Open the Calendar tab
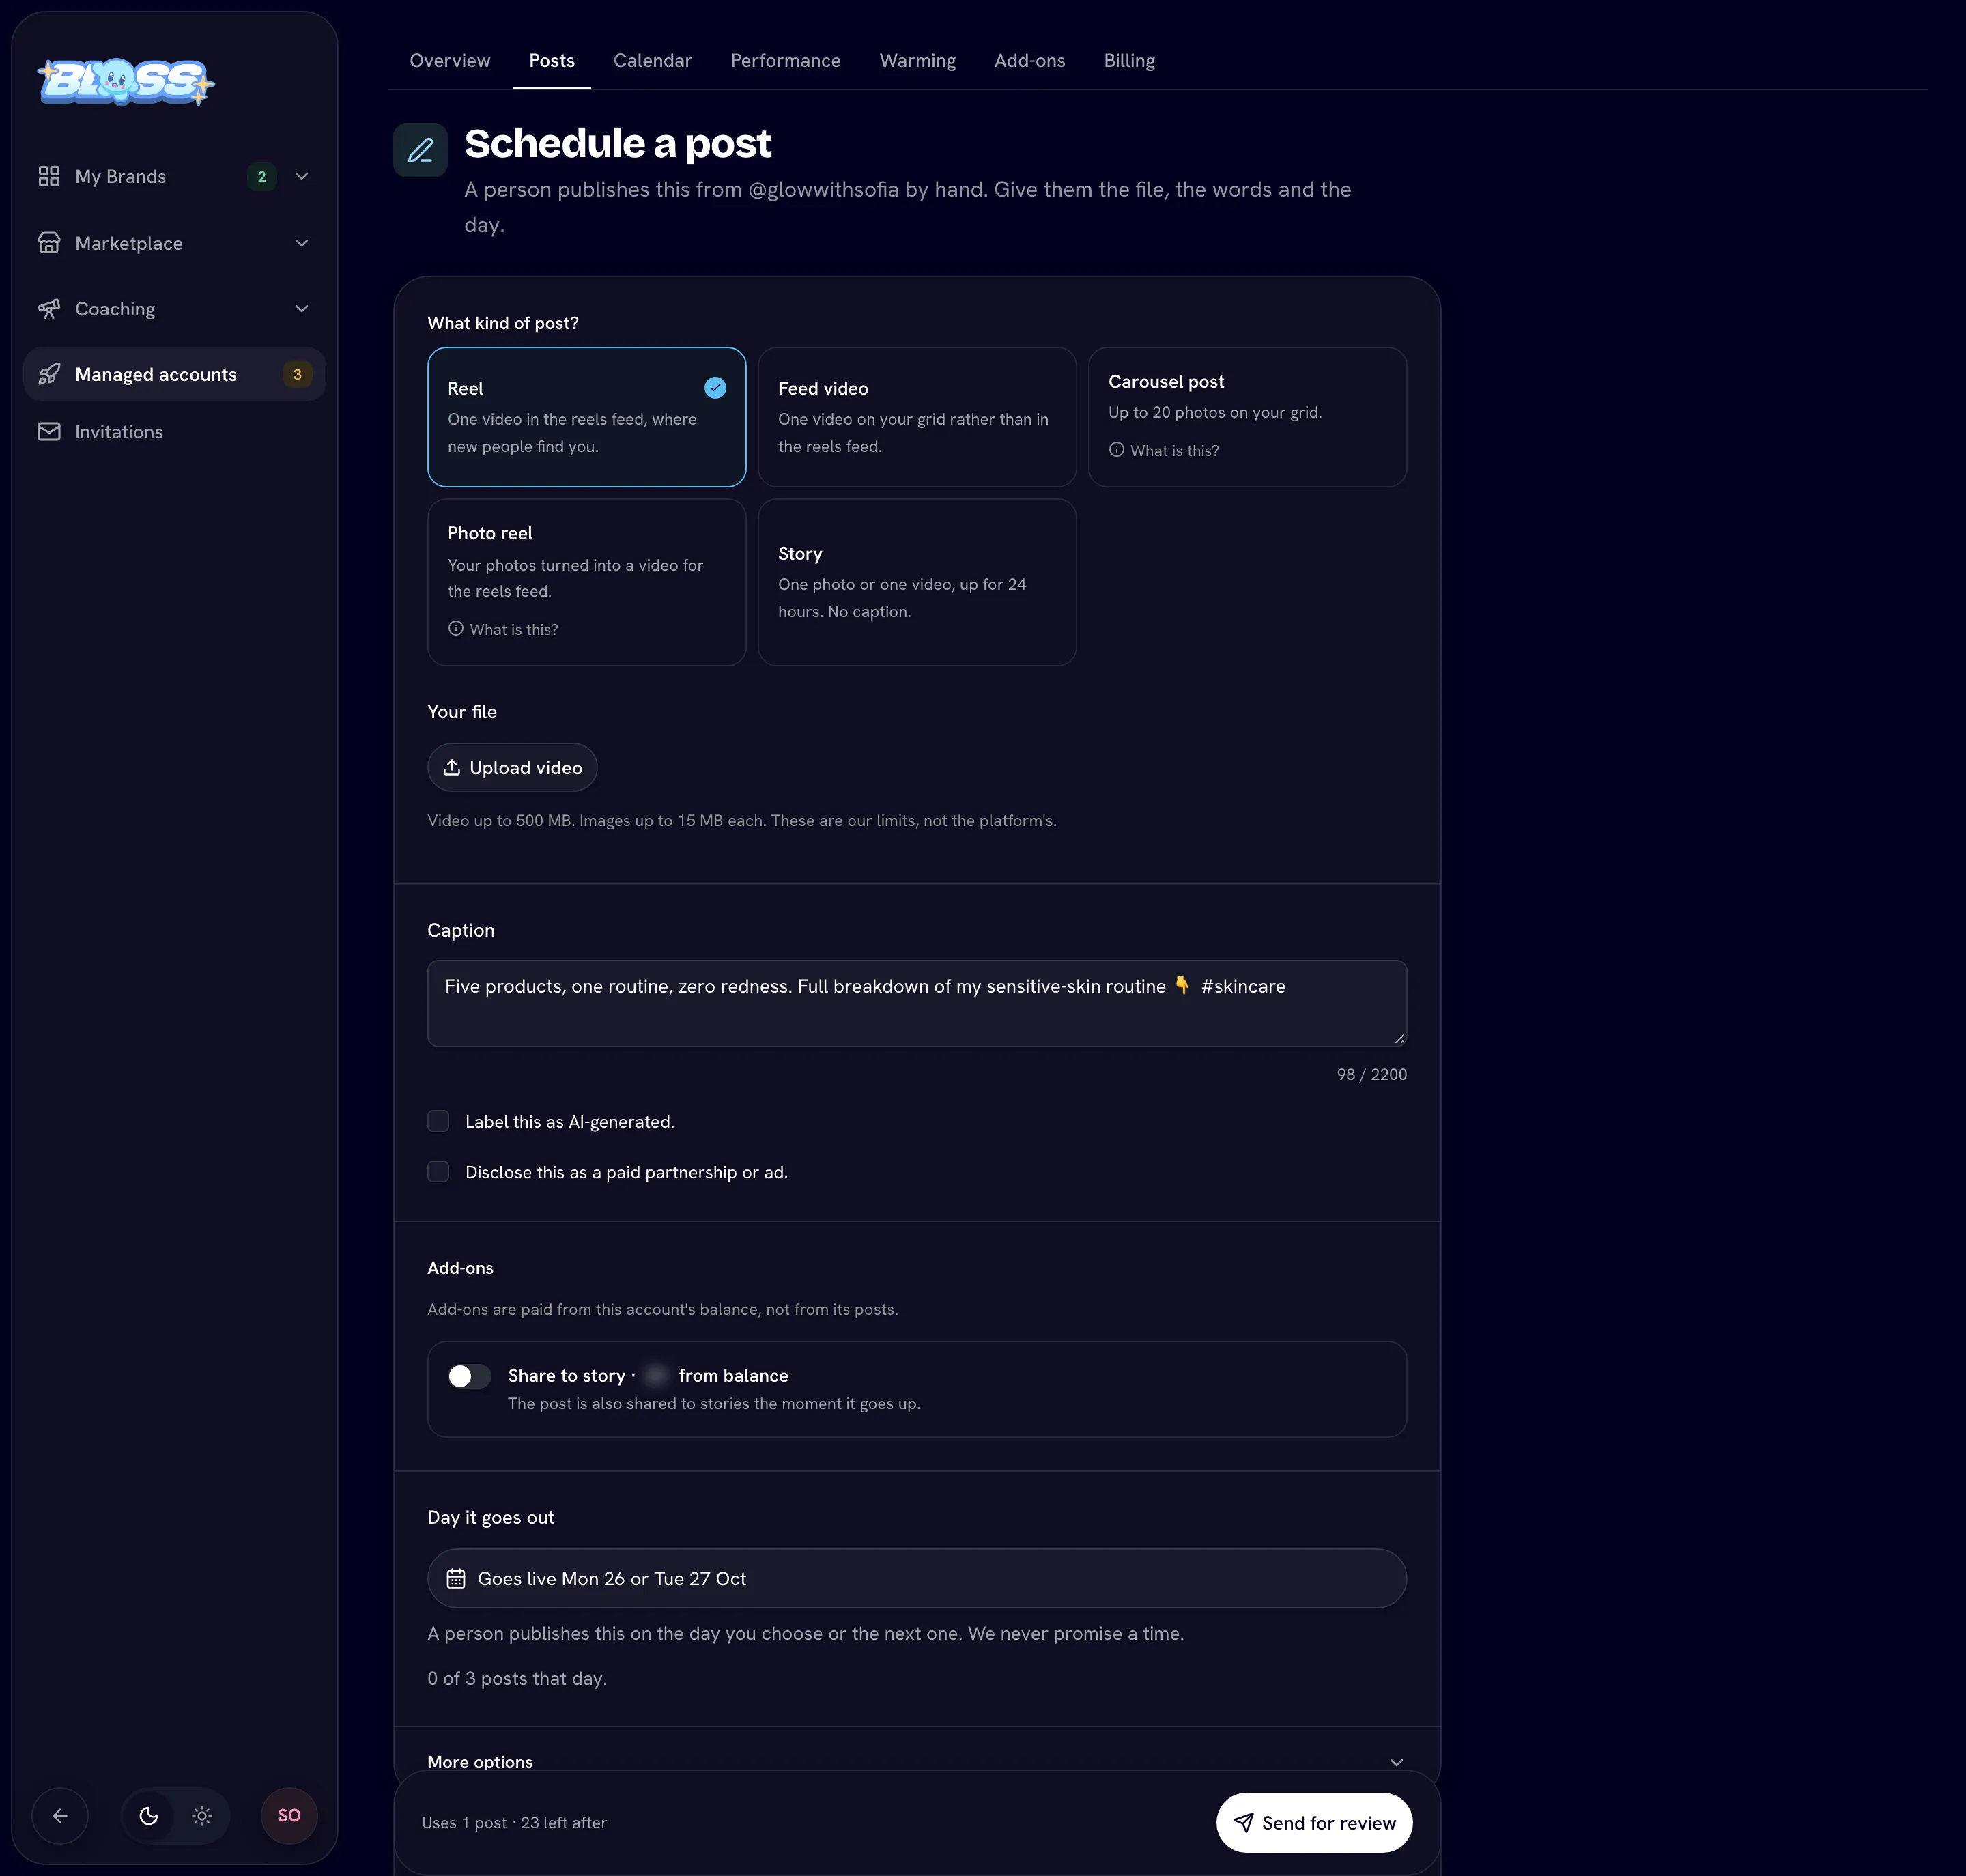The height and width of the screenshot is (1876, 1966). (653, 61)
